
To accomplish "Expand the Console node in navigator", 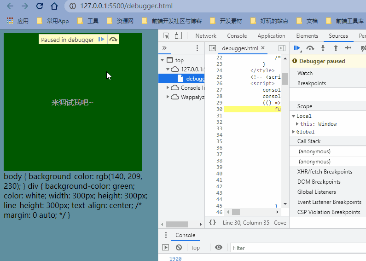I will point(168,87).
